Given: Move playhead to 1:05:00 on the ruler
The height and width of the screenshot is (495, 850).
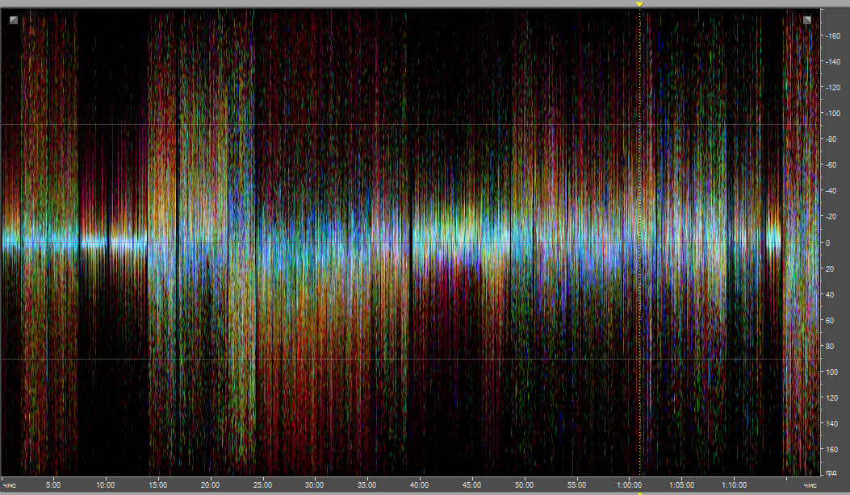Looking at the screenshot, I should 681,485.
